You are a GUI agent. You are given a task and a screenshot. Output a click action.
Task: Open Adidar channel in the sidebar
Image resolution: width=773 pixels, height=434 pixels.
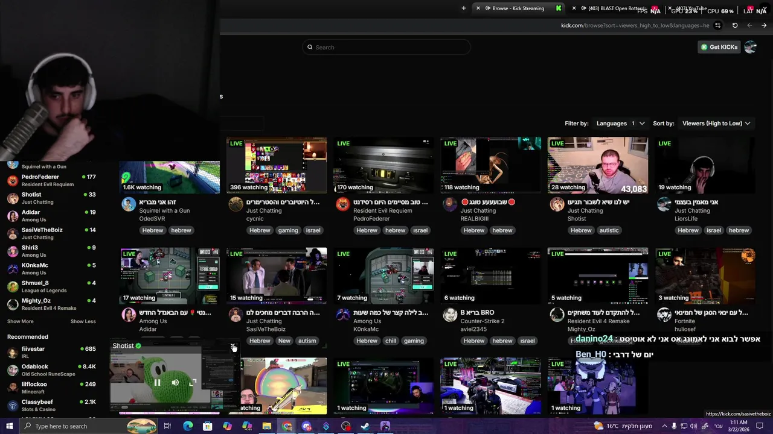[51, 216]
